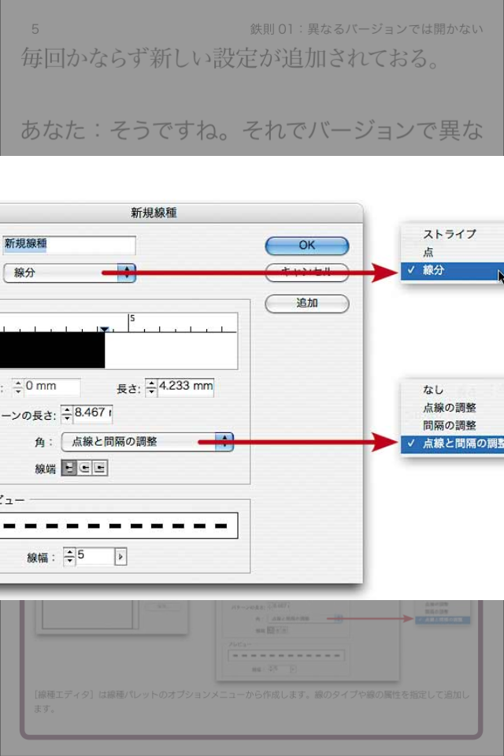Click the stepper beside the 8.467 pattern length field

67,413
